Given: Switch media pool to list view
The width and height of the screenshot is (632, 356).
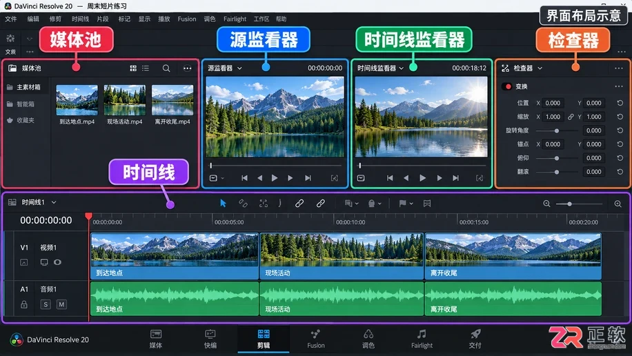Looking at the screenshot, I should point(146,68).
